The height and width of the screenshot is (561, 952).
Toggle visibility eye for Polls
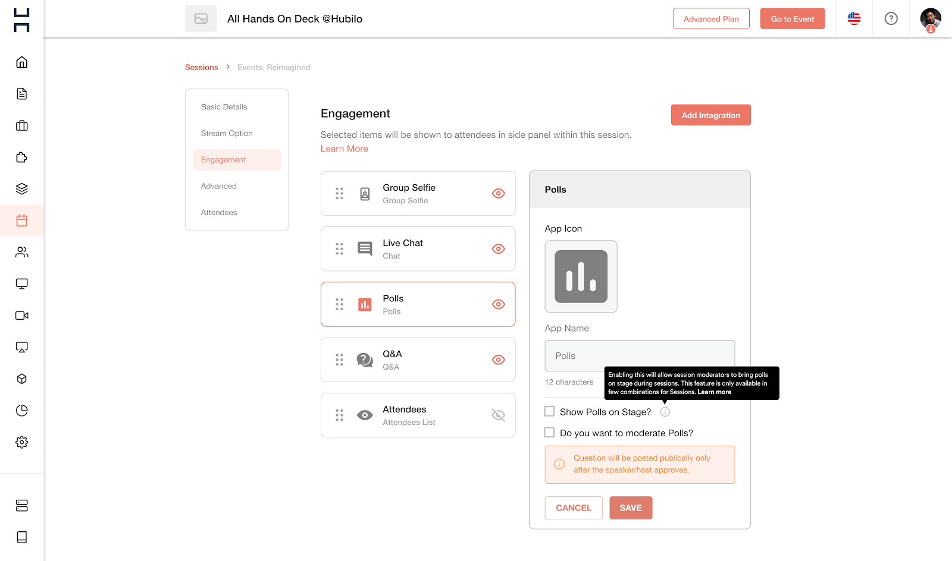(499, 304)
